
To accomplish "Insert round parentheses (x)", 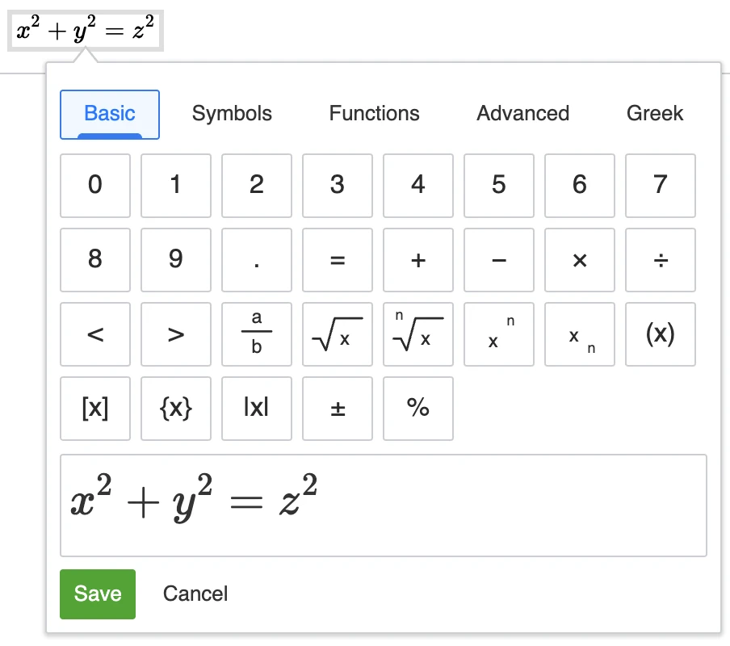I will coord(661,334).
